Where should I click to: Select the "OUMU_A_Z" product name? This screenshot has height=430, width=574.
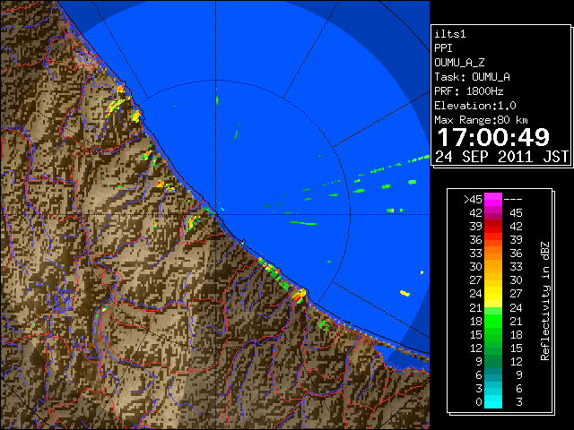click(x=459, y=63)
